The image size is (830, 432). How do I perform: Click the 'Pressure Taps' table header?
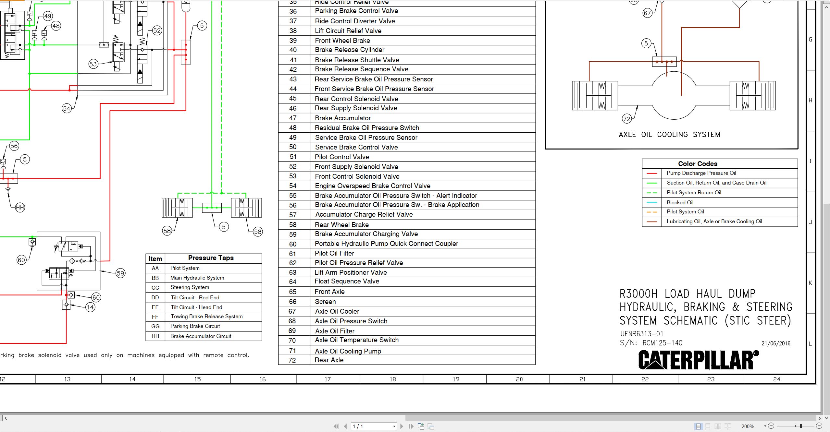[211, 258]
